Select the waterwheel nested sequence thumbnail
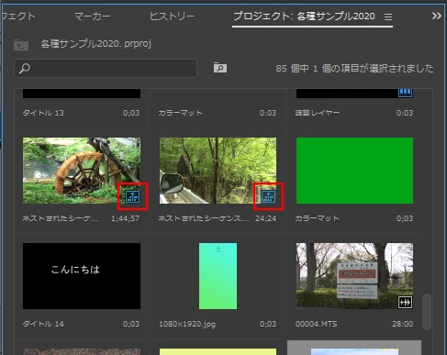Image resolution: width=447 pixels, height=355 pixels. click(x=82, y=171)
